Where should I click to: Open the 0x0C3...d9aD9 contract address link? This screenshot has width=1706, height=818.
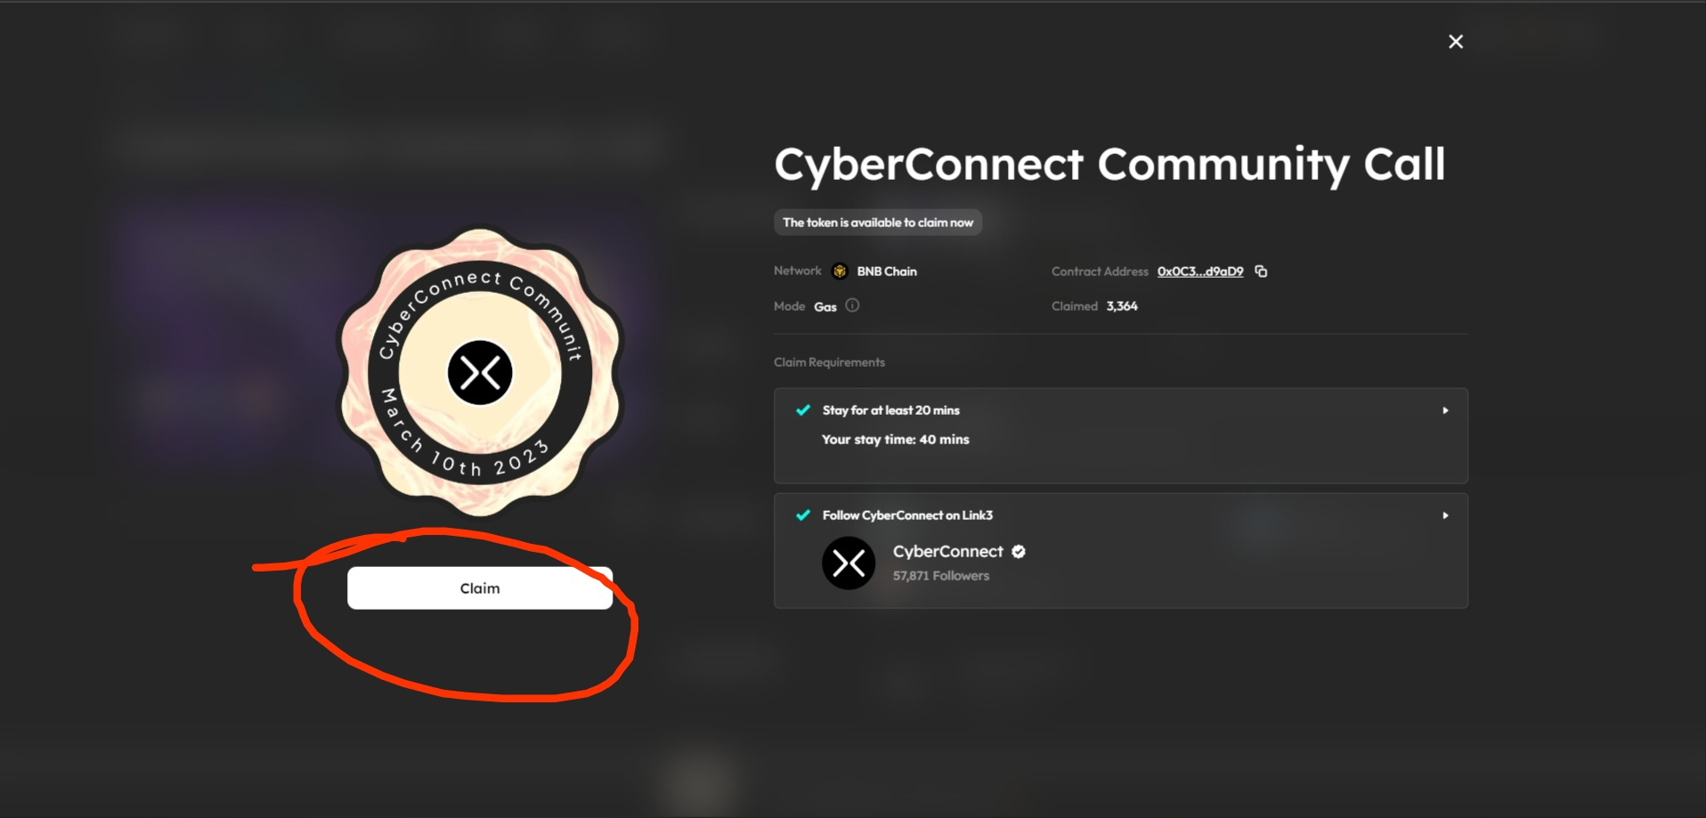click(x=1200, y=271)
